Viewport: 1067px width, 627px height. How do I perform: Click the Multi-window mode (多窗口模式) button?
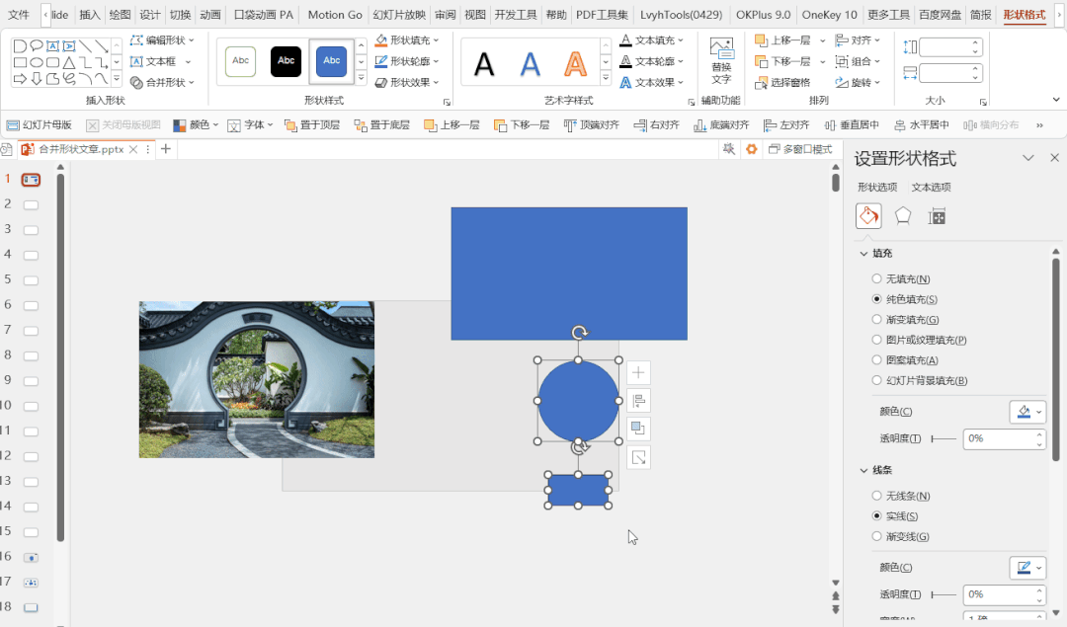click(800, 149)
